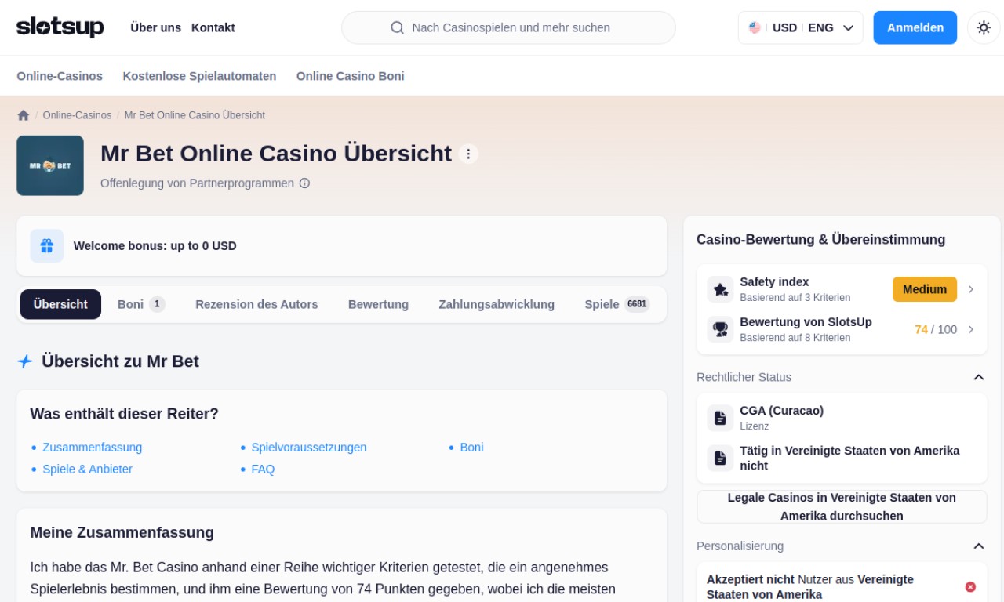Open the three-dot menu beside the title
The image size is (1004, 602).
point(468,154)
